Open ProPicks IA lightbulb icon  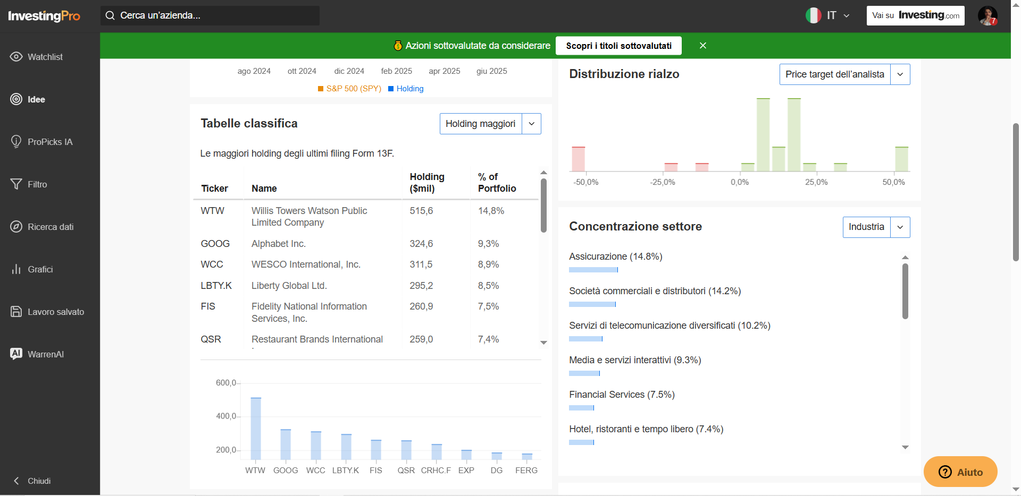[16, 142]
